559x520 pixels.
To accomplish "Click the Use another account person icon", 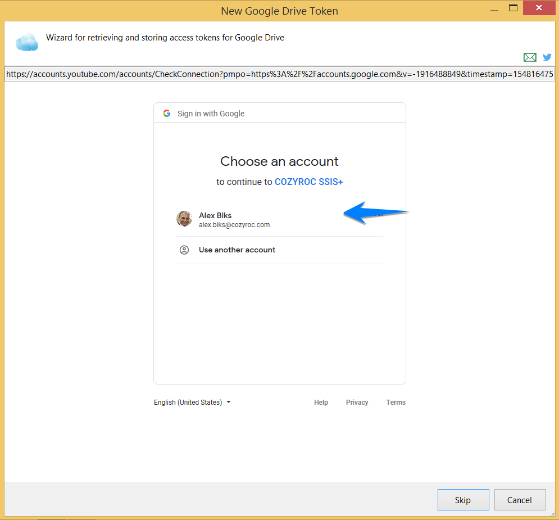I will click(x=184, y=250).
